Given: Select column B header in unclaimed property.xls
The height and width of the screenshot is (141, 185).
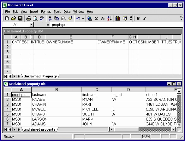Looking at the screenshot, I should (x=57, y=90).
